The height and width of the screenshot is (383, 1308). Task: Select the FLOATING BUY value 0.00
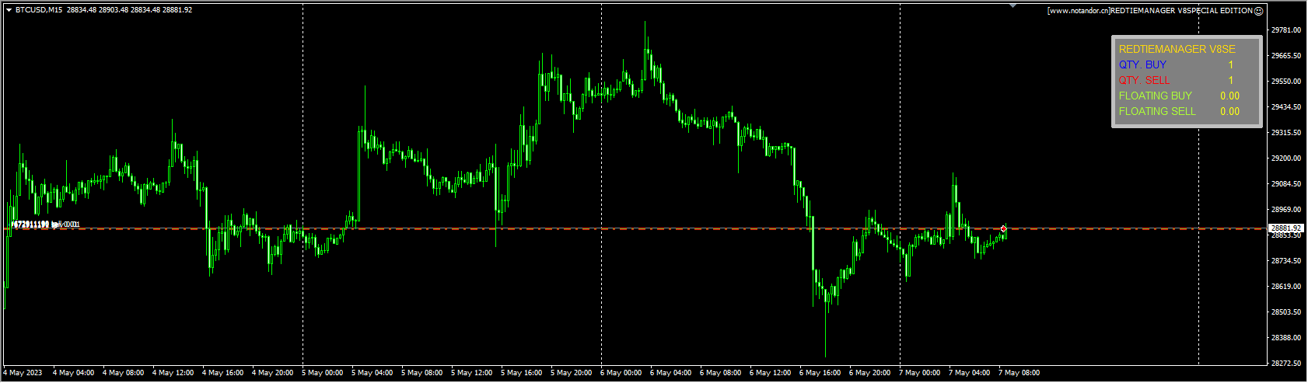coord(1229,96)
